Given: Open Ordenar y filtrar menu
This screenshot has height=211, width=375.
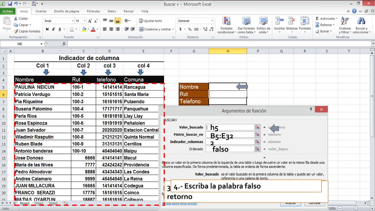Looking at the screenshot, I should 345,25.
